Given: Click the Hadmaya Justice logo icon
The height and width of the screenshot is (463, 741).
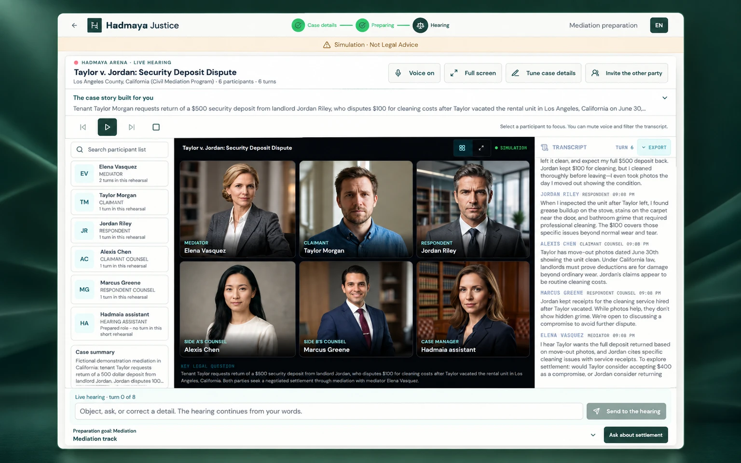Looking at the screenshot, I should point(95,25).
